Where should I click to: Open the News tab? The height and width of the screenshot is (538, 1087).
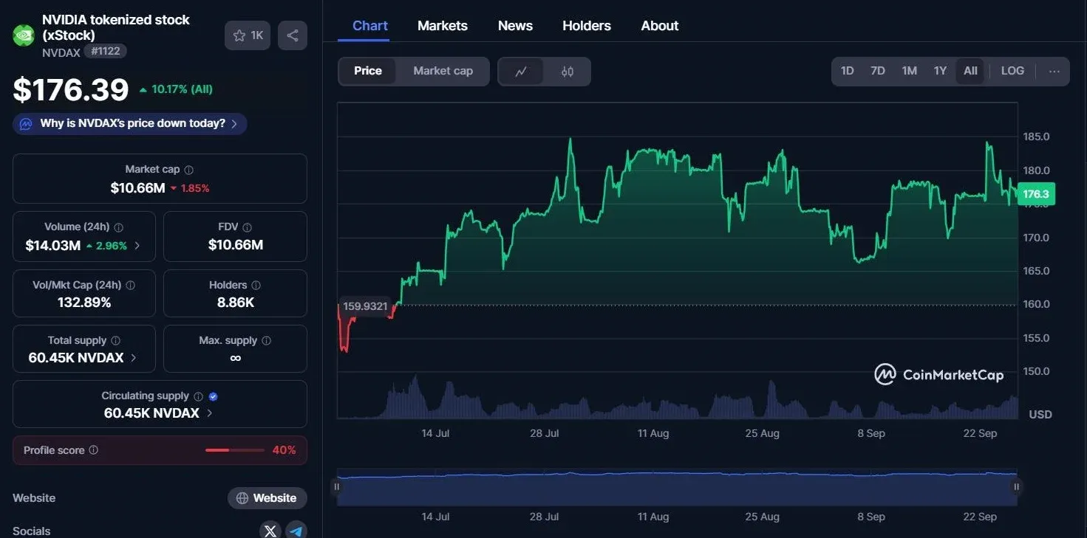[515, 26]
